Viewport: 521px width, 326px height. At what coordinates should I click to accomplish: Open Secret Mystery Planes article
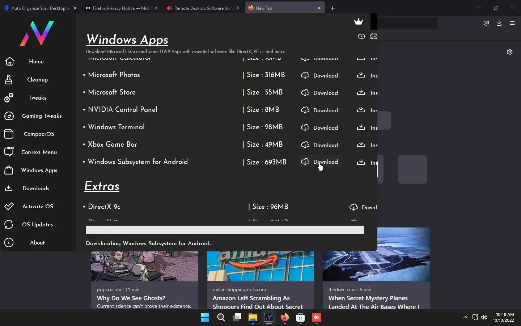click(x=374, y=302)
